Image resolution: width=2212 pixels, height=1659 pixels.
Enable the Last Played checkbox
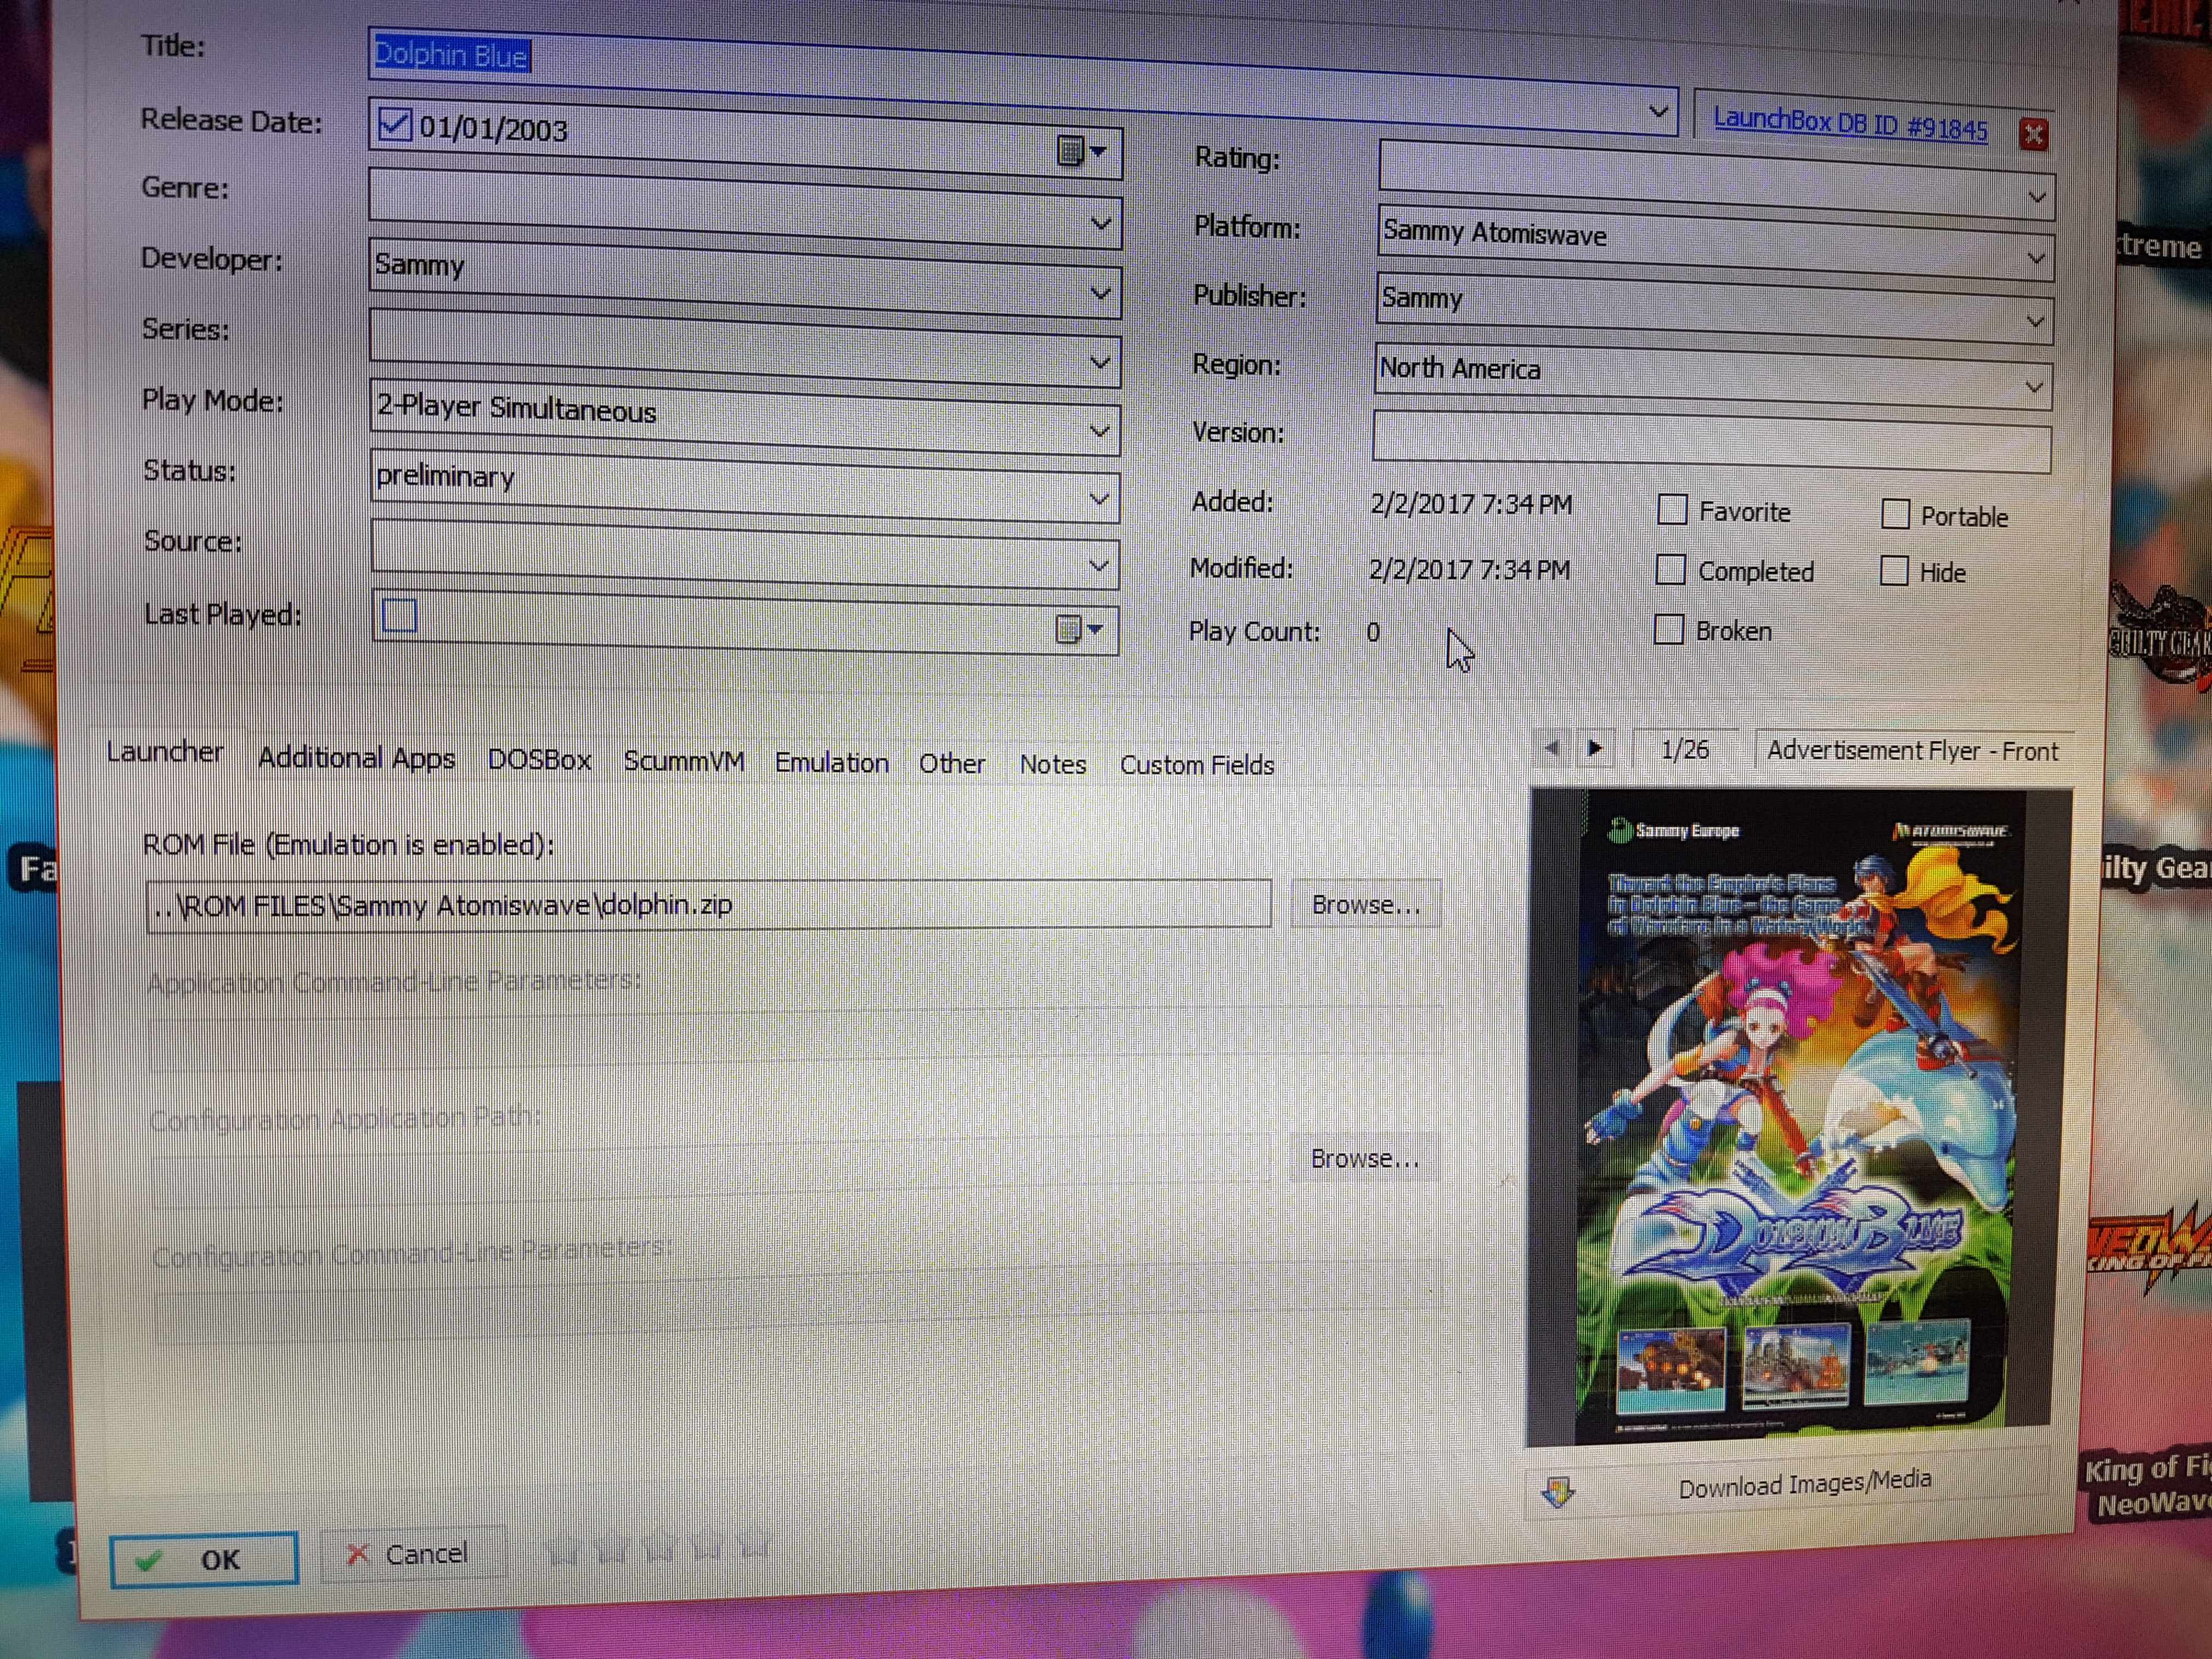399,615
